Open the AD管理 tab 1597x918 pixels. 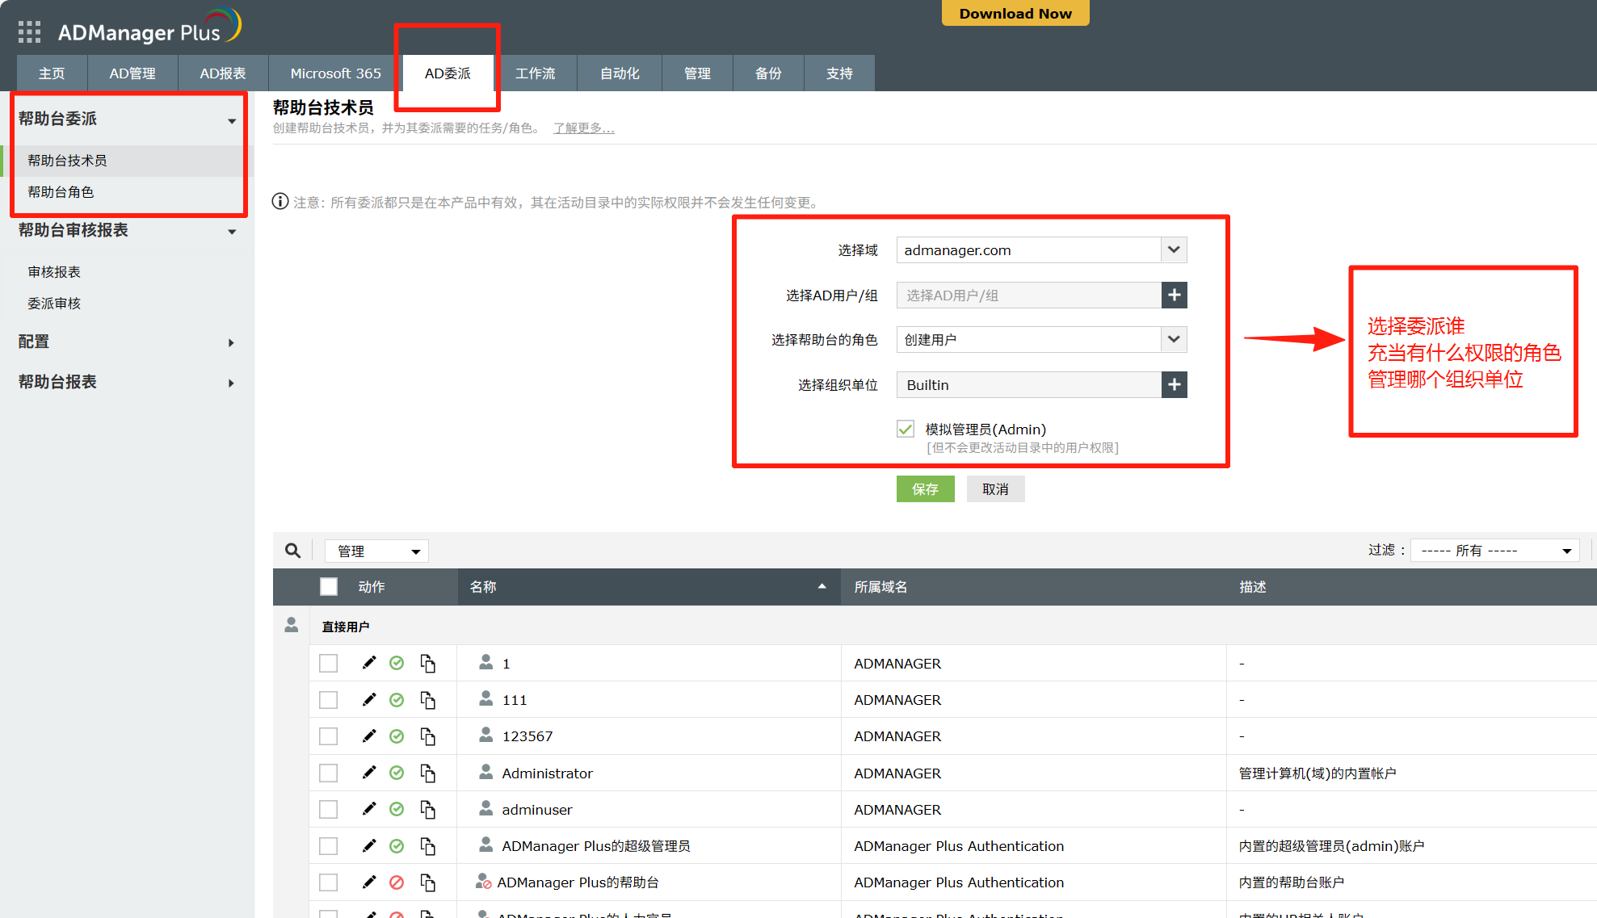coord(132,73)
